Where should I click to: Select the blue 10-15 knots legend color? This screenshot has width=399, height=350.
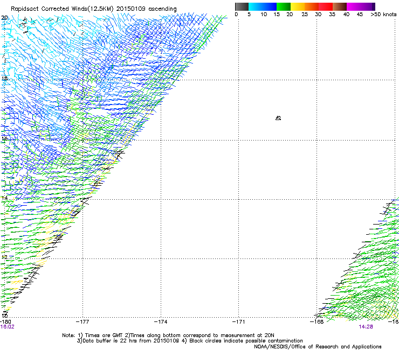pos(270,6)
